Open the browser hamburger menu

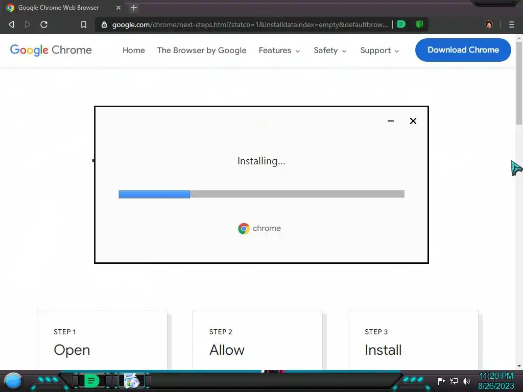512,24
